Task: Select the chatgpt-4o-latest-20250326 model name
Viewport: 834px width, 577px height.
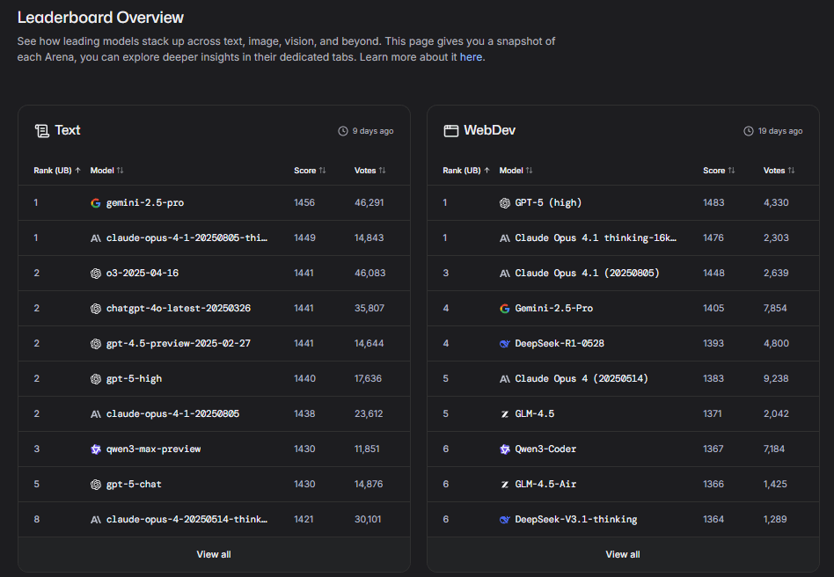Action: 179,309
